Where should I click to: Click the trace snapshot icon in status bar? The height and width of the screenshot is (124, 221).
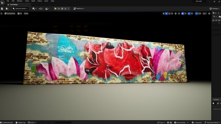(171, 123)
